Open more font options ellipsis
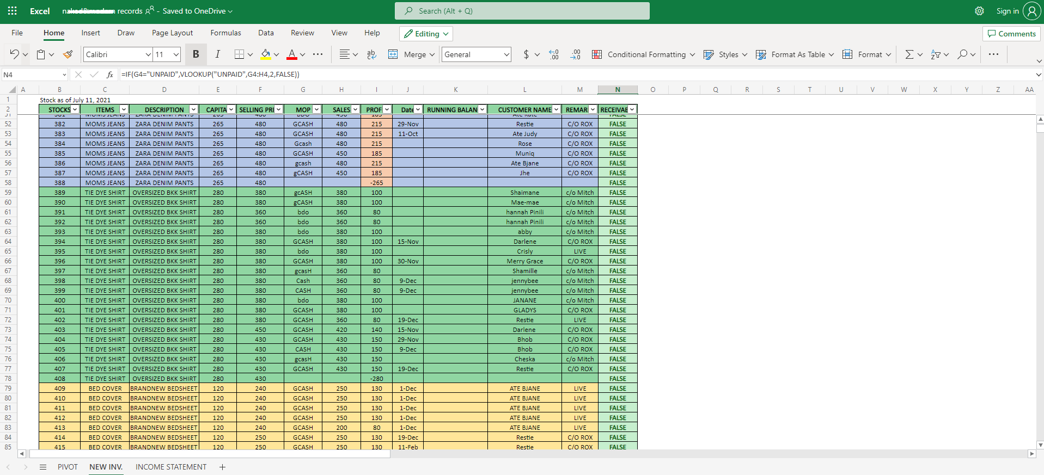 (x=318, y=54)
